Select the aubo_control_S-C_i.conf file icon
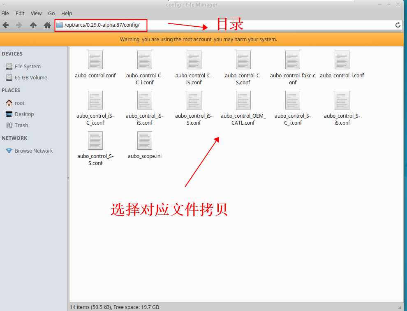 [293, 100]
